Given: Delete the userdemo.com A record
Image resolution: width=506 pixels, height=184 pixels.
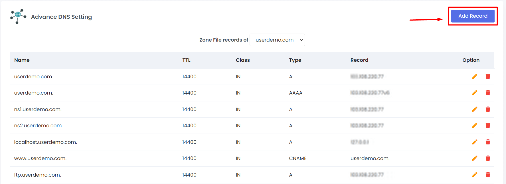Looking at the screenshot, I should (x=488, y=76).
